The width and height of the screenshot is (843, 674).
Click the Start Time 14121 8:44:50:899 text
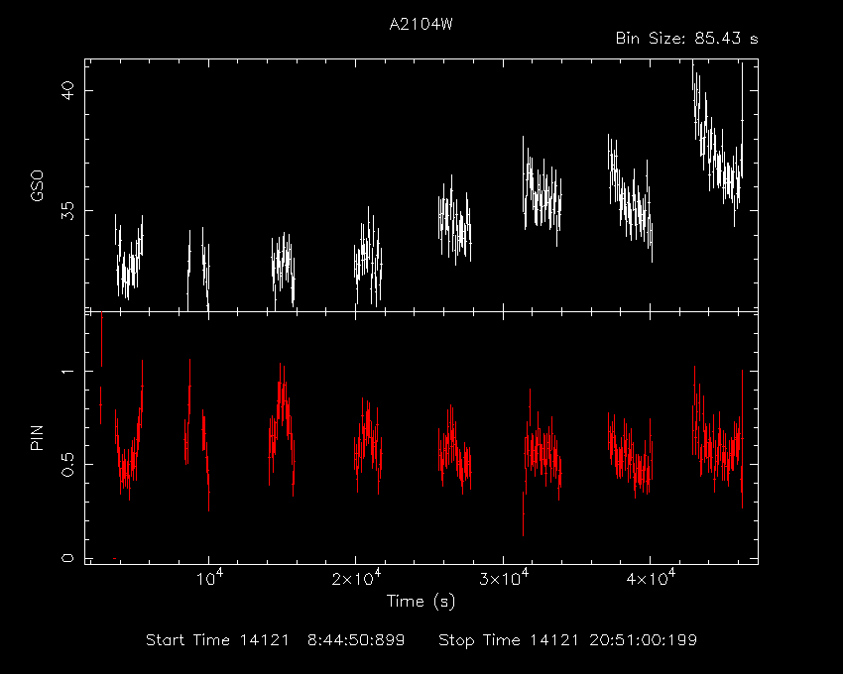point(276,640)
